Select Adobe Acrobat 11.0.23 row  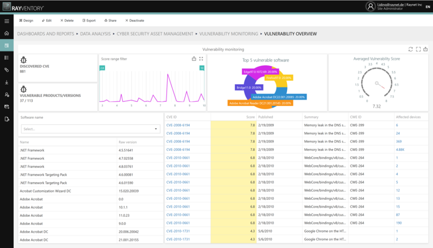pyautogui.click(x=90, y=216)
